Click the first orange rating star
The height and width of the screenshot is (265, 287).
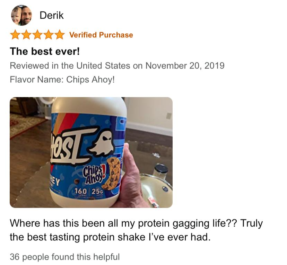[15, 35]
